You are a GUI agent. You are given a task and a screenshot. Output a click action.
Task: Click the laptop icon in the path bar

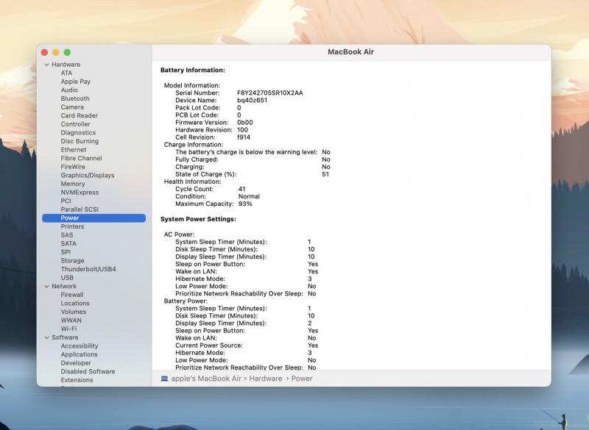(164, 379)
